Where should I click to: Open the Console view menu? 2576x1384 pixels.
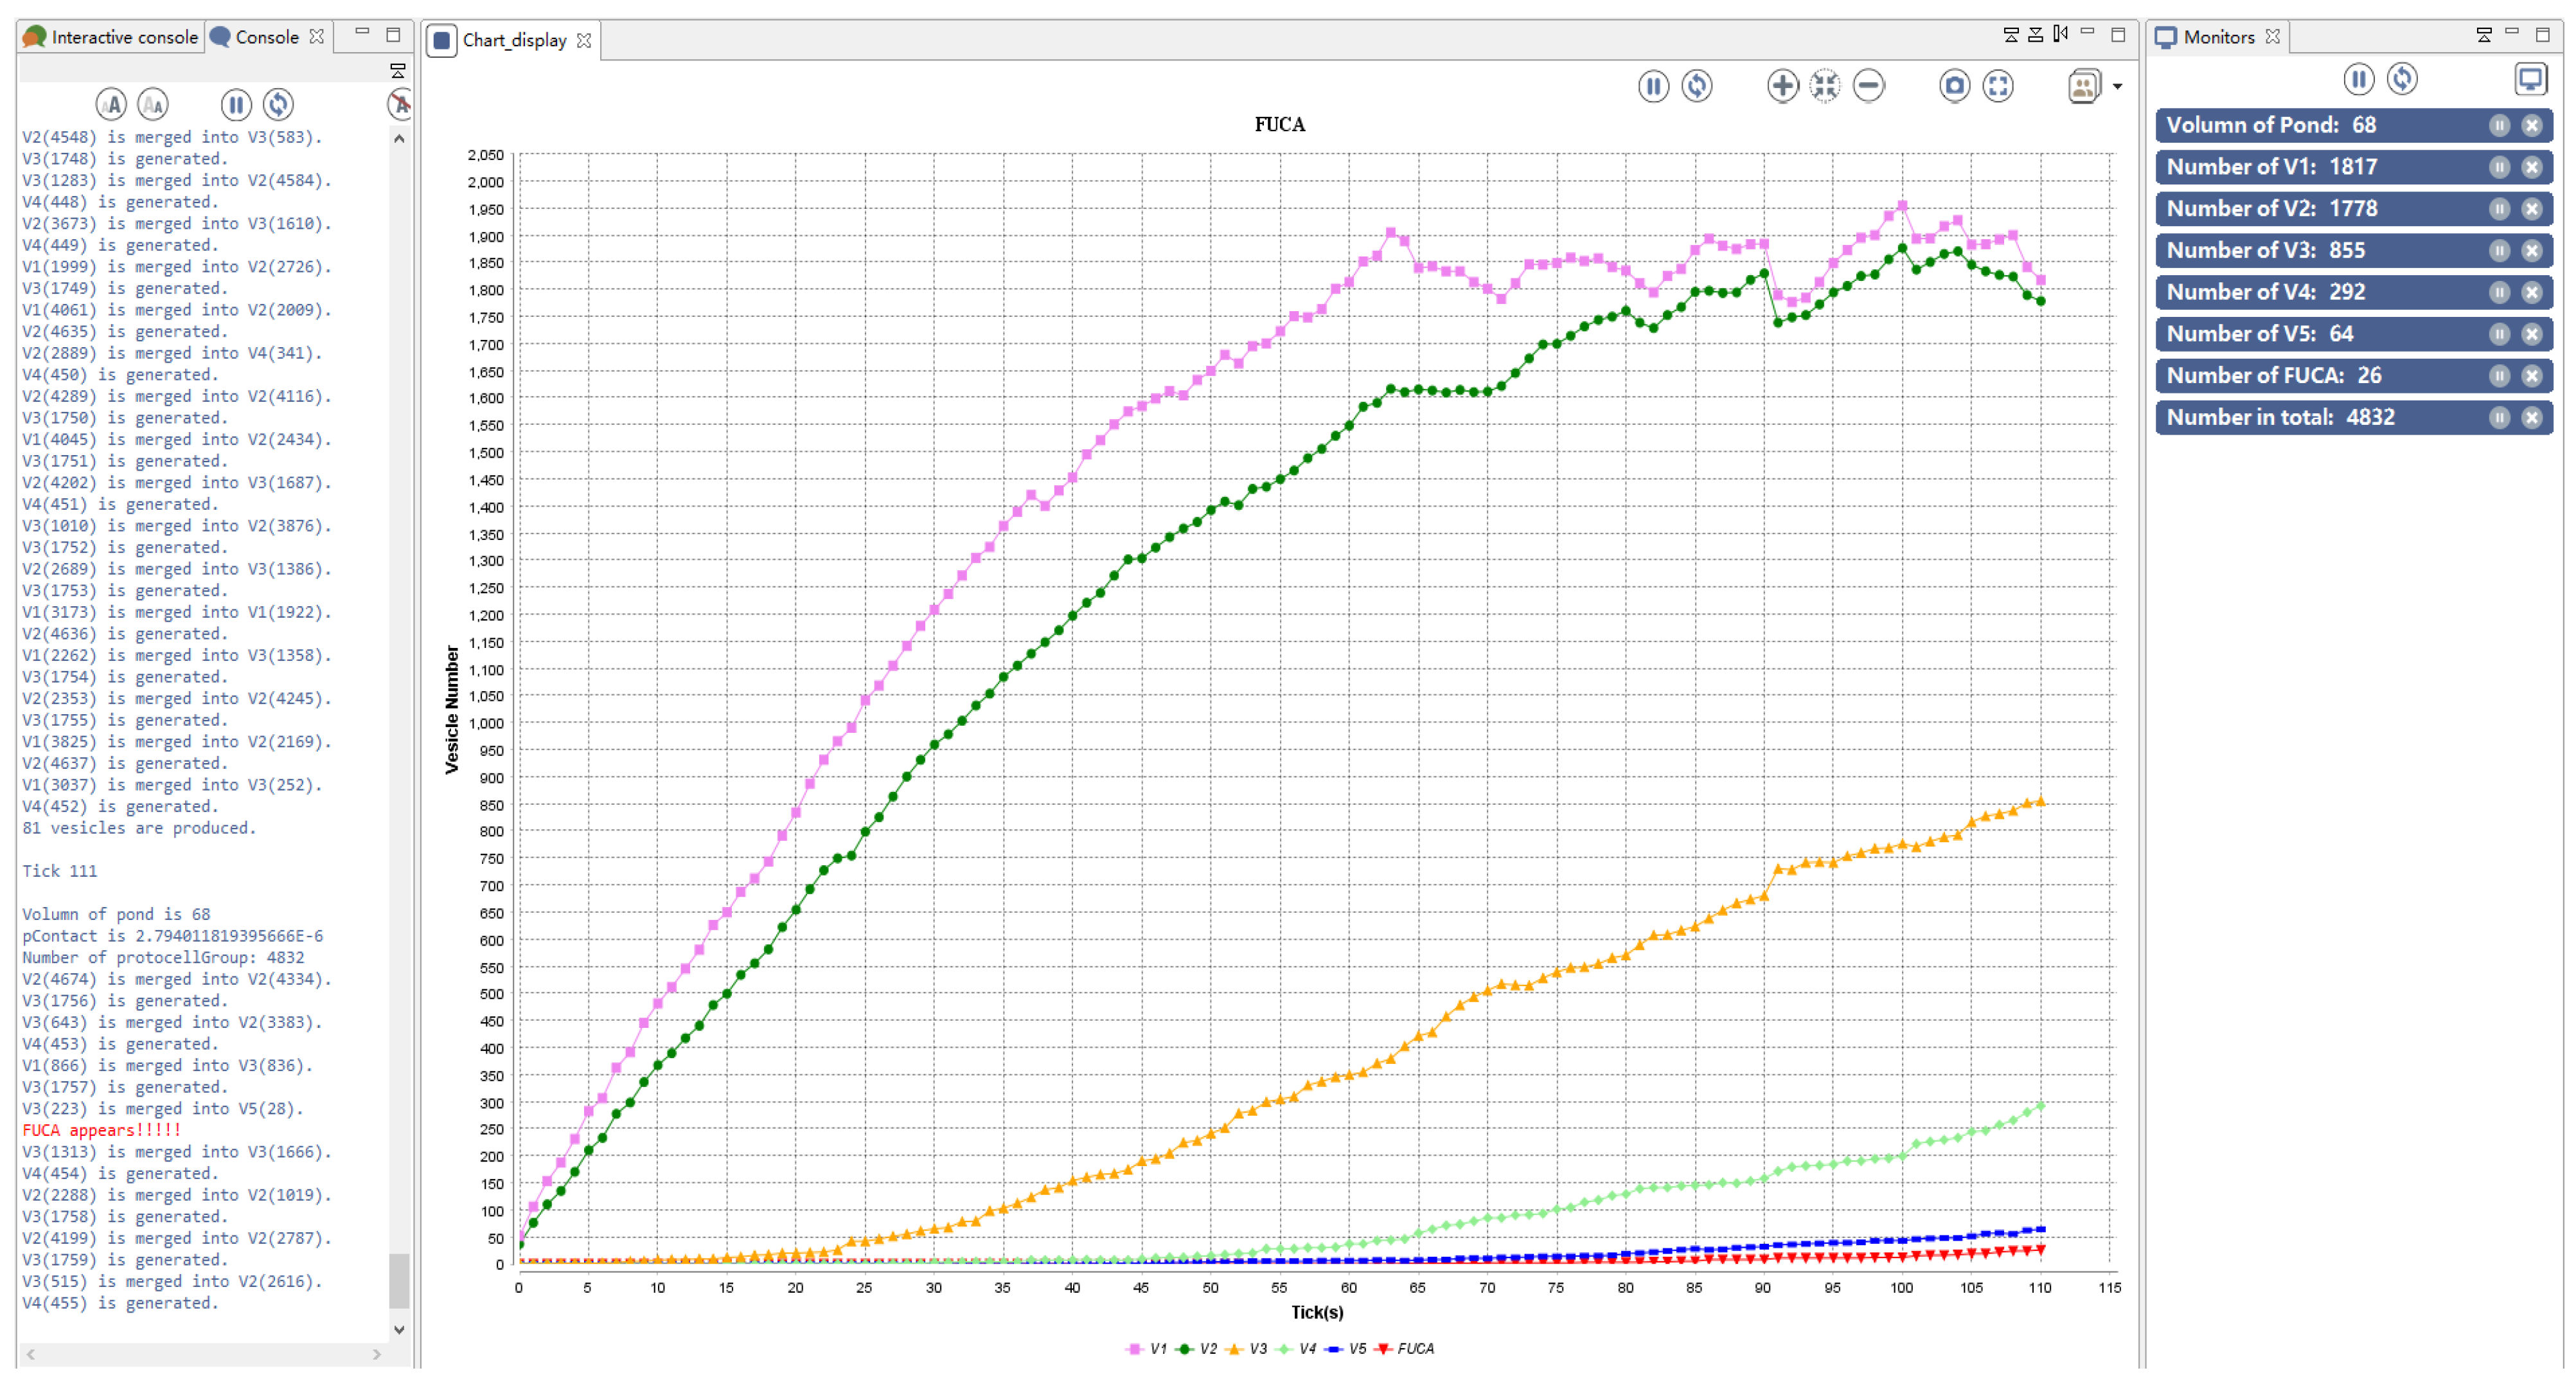[398, 70]
